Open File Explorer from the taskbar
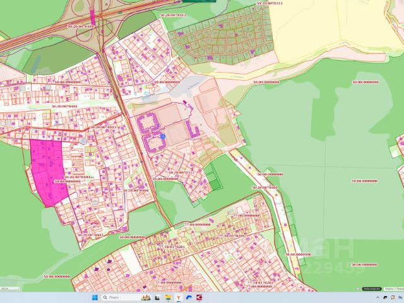404x303 pixels. click(x=168, y=297)
